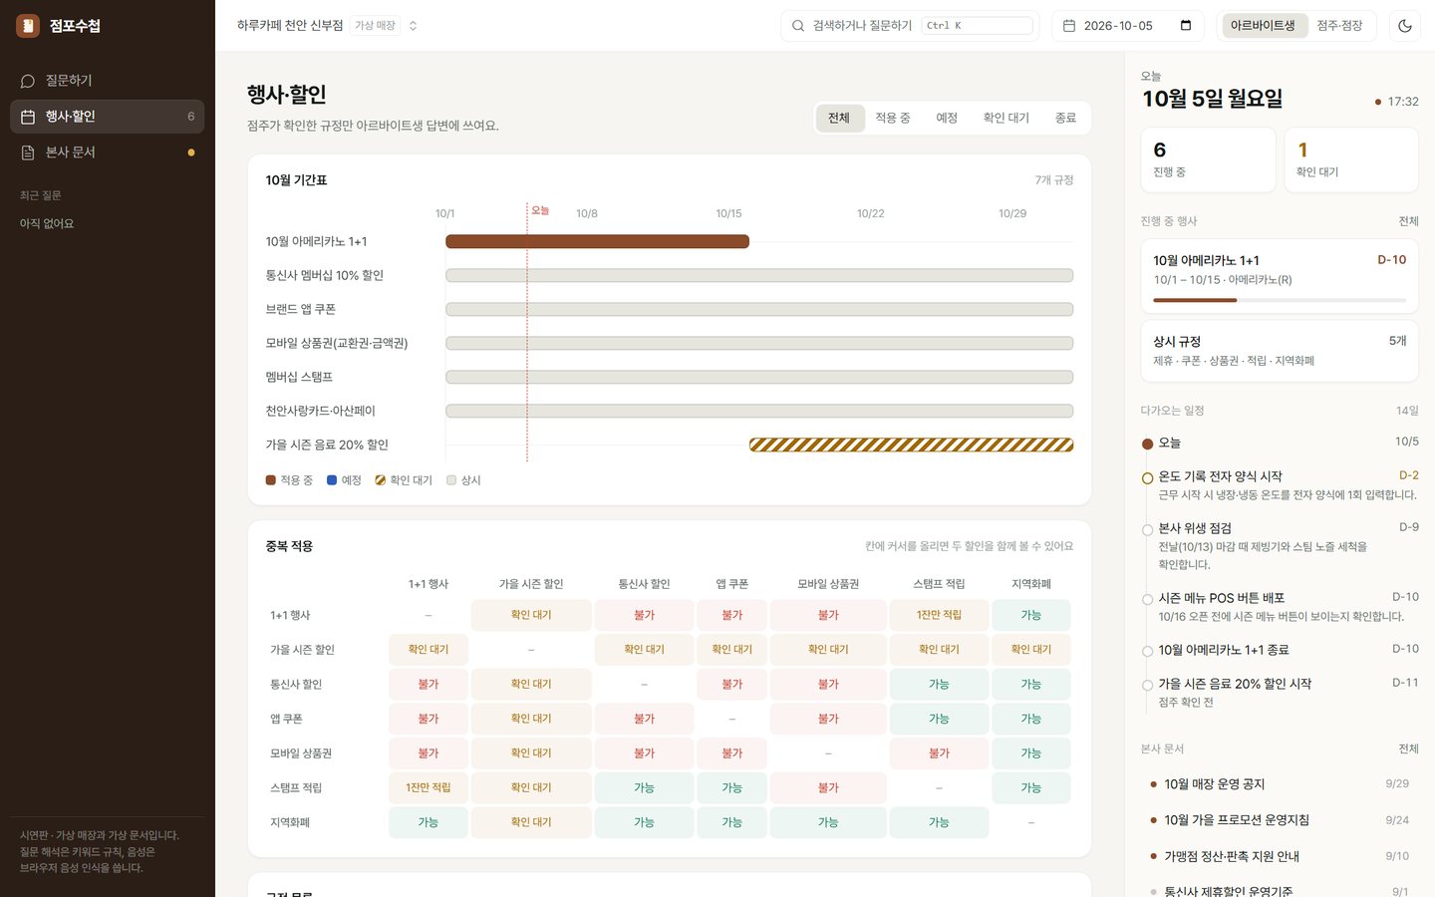Expand the store selector chevron
The image size is (1435, 897).
tap(413, 26)
